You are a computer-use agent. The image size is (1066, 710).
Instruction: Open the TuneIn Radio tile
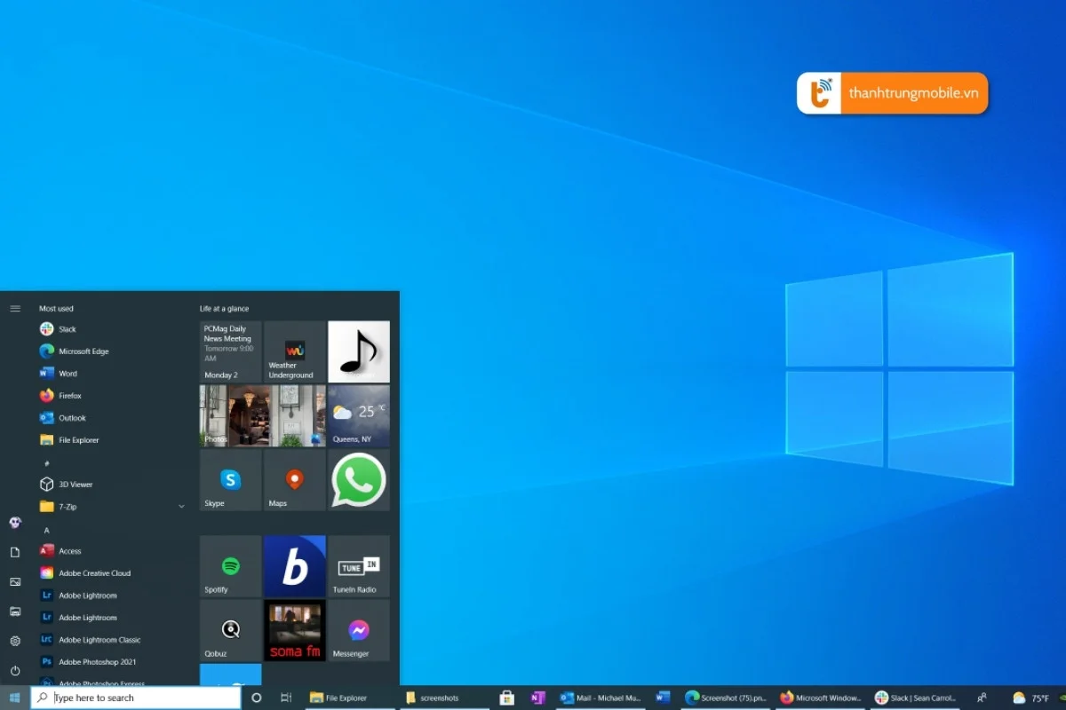(359, 566)
